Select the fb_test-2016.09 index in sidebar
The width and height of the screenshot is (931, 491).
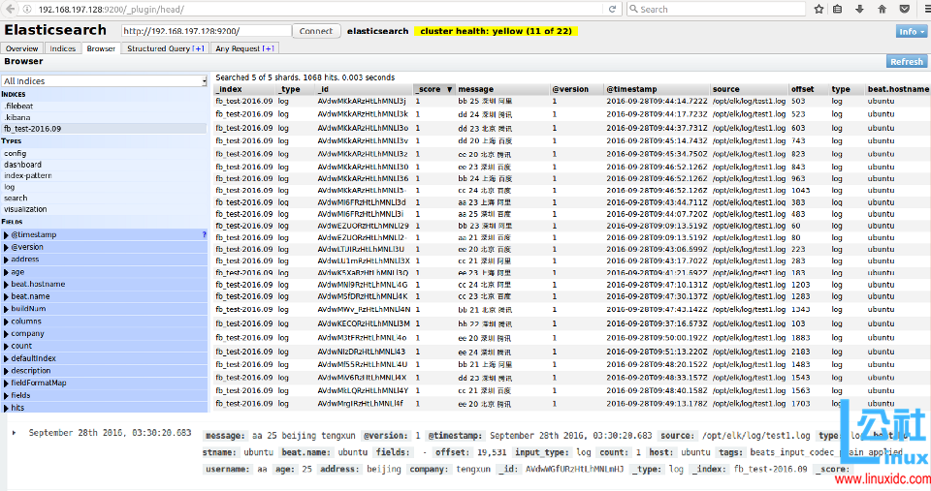click(33, 129)
